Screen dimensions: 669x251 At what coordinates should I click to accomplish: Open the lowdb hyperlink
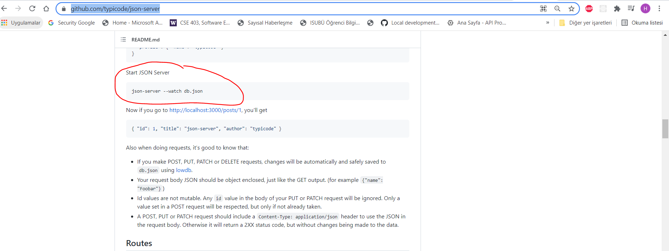183,170
